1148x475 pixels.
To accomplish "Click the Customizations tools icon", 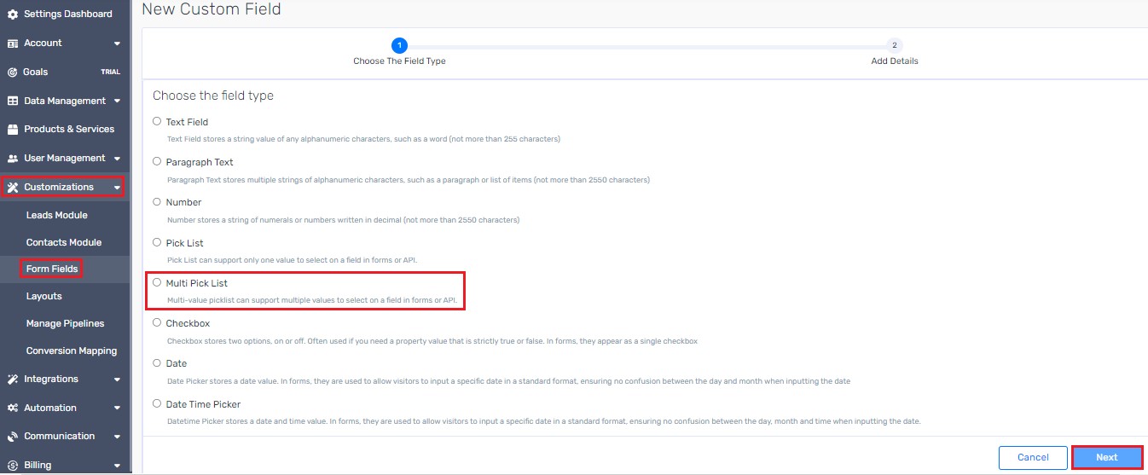I will tap(13, 187).
